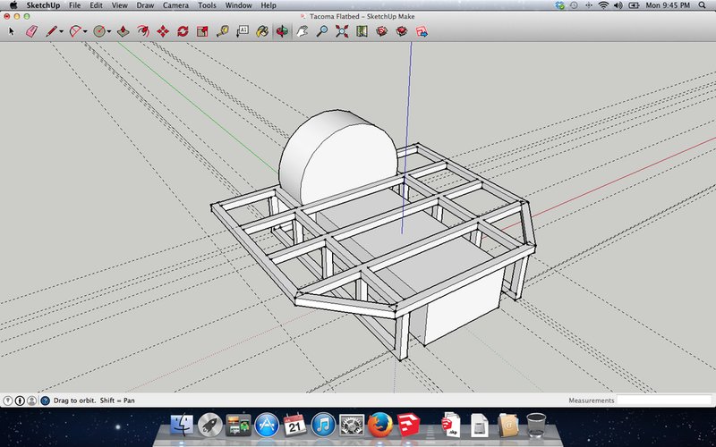The image size is (716, 447).
Task: Open the .skp file in the Dock
Action: tap(451, 425)
